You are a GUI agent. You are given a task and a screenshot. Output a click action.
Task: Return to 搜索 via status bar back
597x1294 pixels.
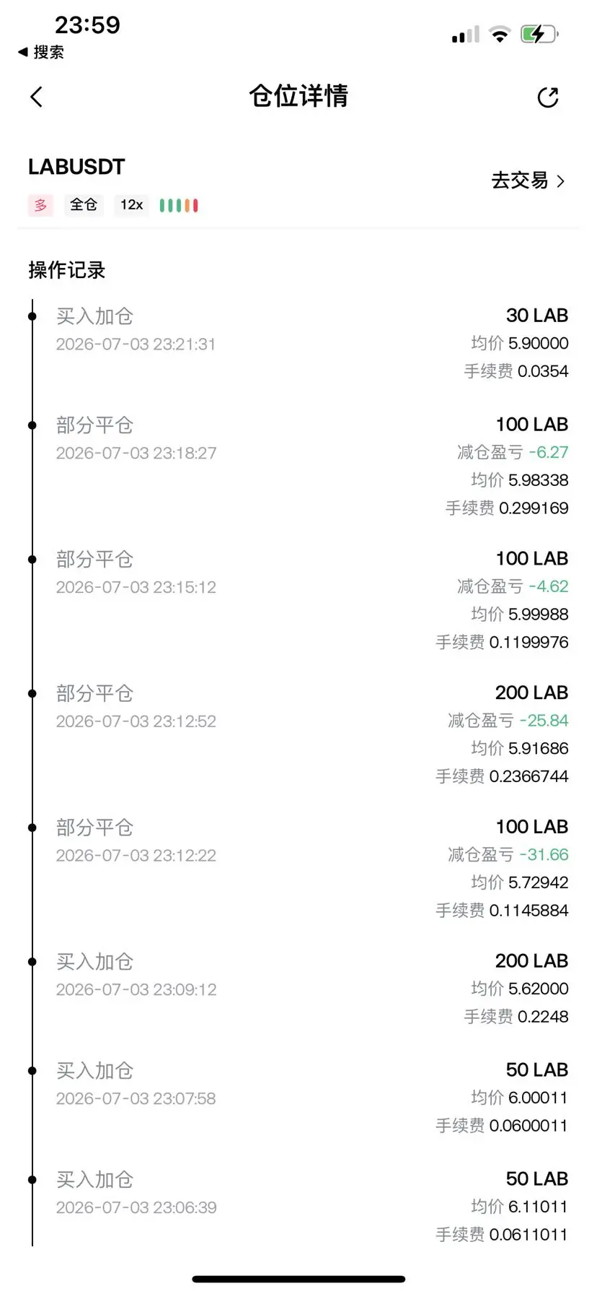coord(41,52)
